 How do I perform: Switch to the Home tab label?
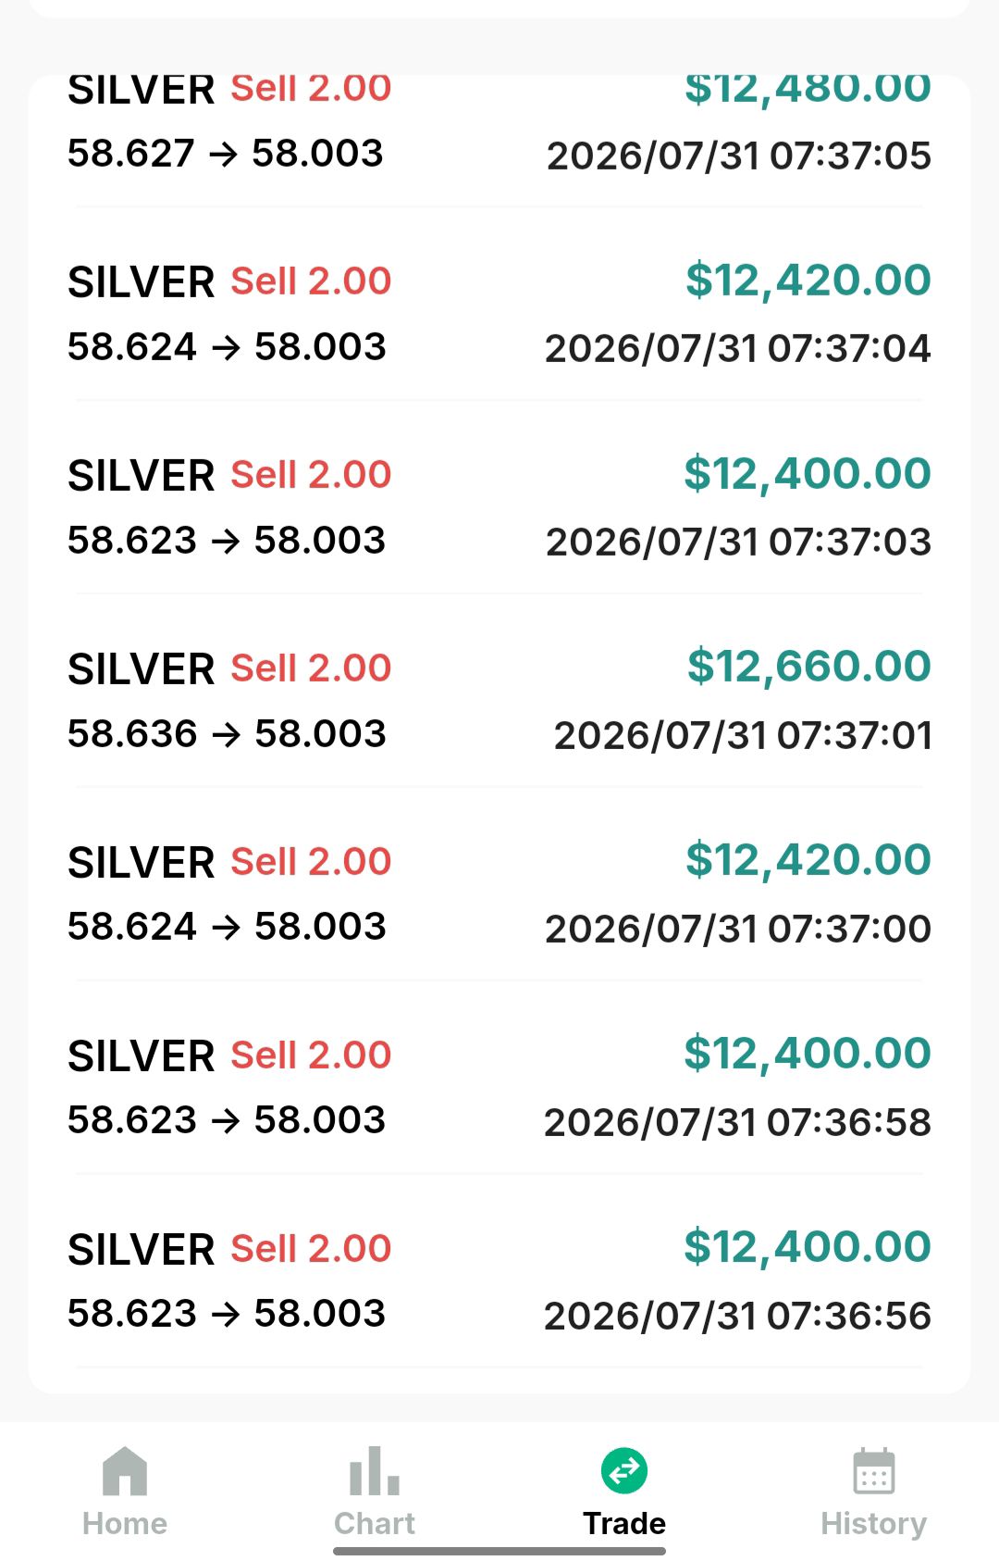(125, 1523)
